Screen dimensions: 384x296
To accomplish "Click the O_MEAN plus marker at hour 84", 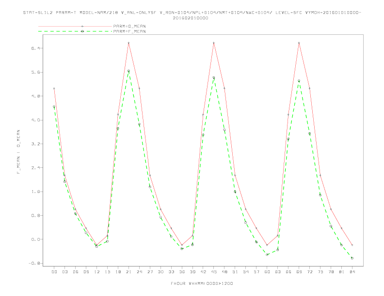I will point(352,245).
